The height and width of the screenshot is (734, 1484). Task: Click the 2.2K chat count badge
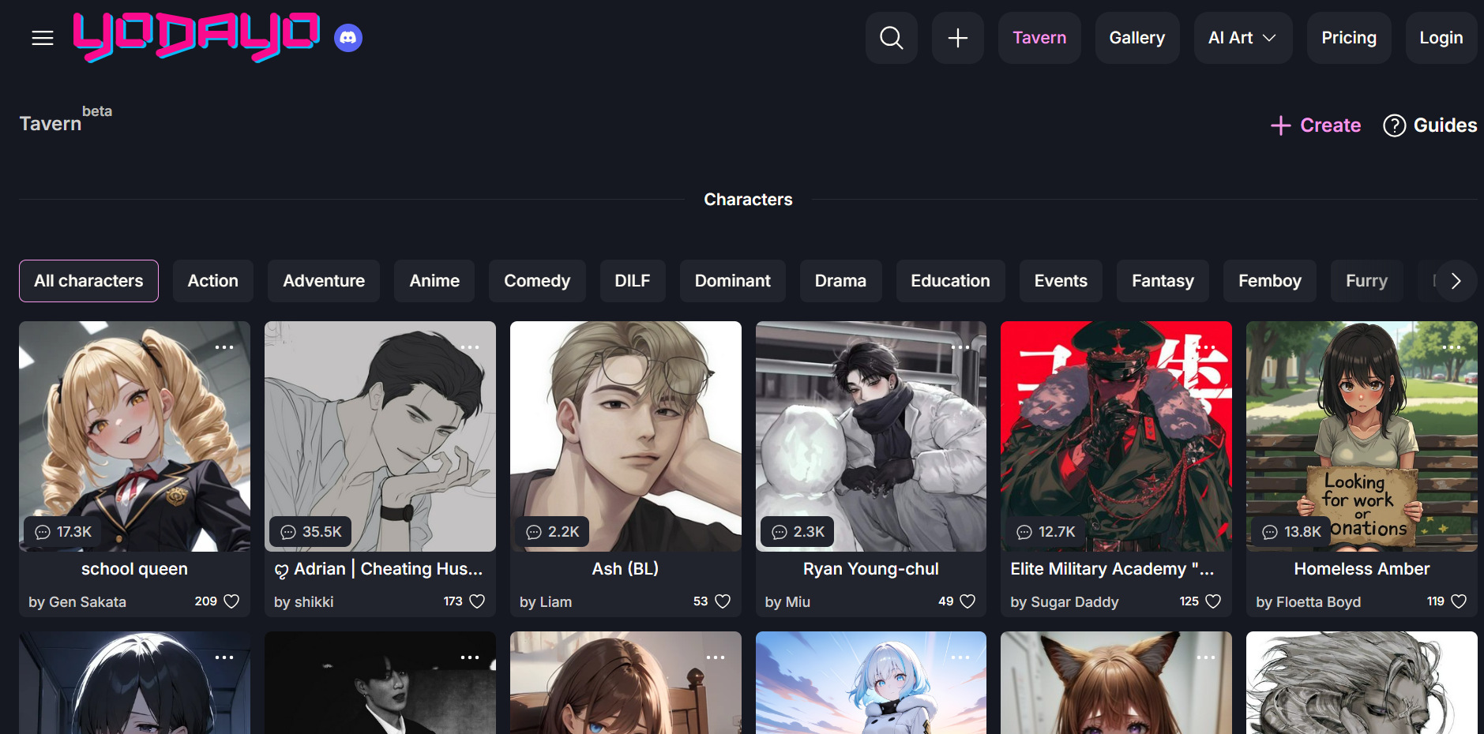tap(552, 532)
